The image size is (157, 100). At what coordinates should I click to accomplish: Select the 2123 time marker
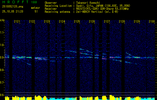click(47, 21)
